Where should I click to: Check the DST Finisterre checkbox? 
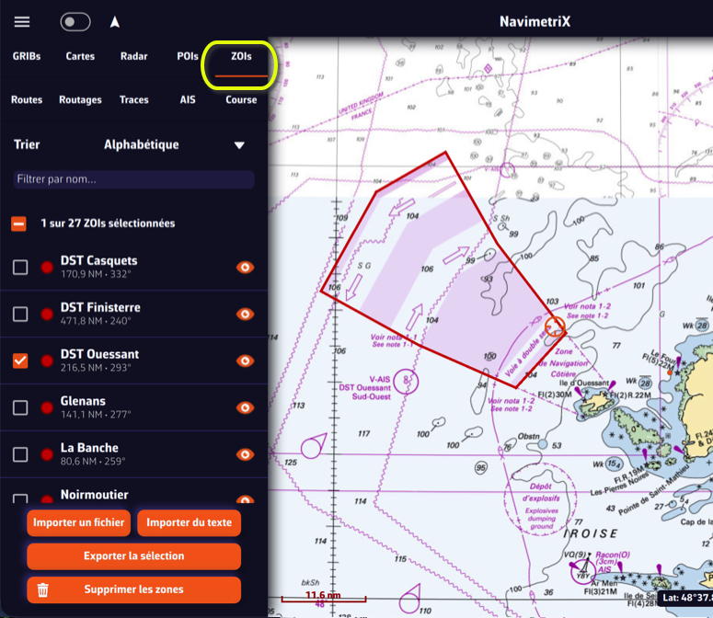[20, 314]
